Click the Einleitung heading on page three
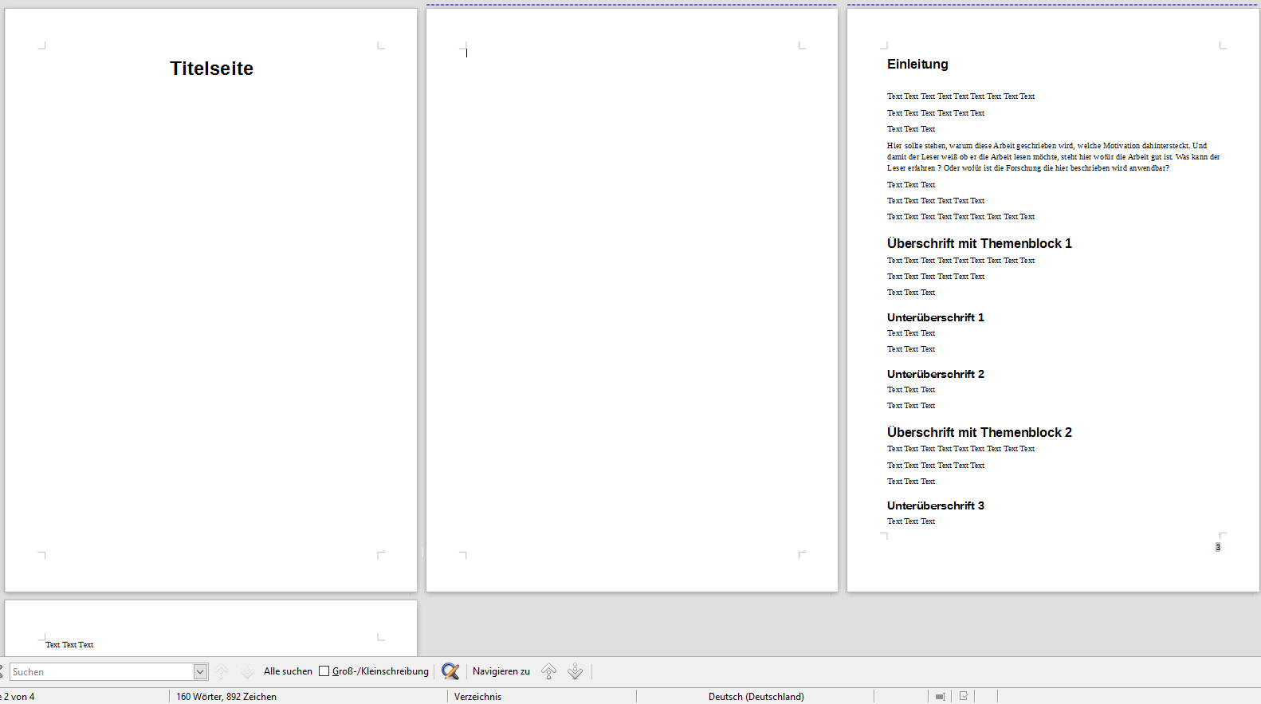1261x704 pixels. pos(917,65)
